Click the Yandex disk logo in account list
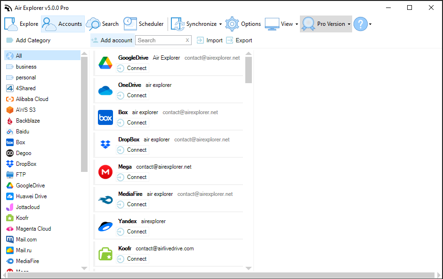This screenshot has width=443, height=279. [x=105, y=226]
